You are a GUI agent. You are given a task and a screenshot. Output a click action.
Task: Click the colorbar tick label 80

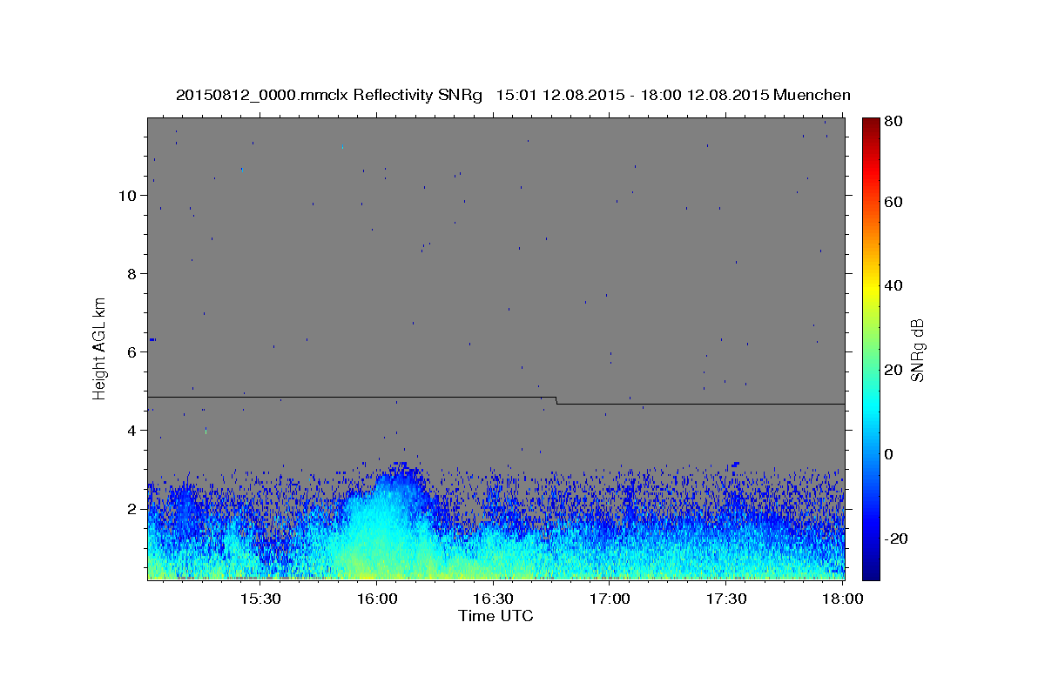(893, 122)
